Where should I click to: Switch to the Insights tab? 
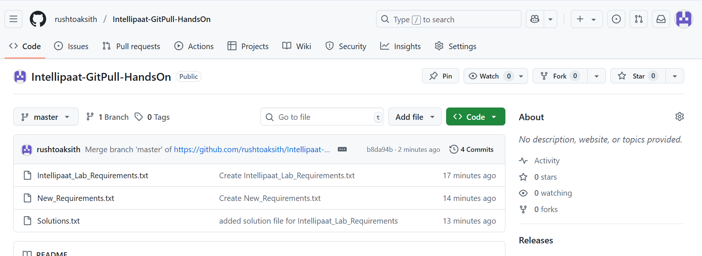(x=400, y=46)
